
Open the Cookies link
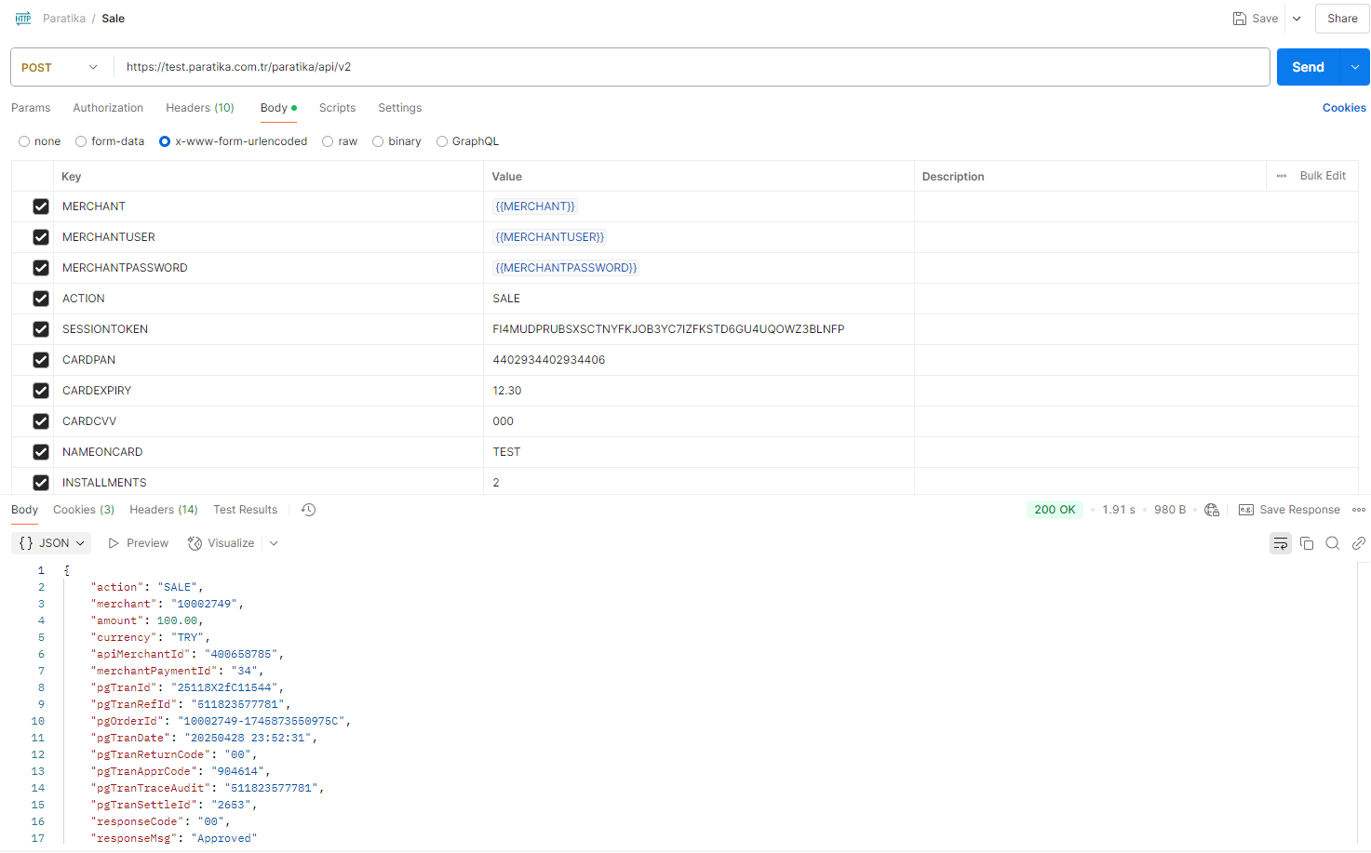(1344, 108)
